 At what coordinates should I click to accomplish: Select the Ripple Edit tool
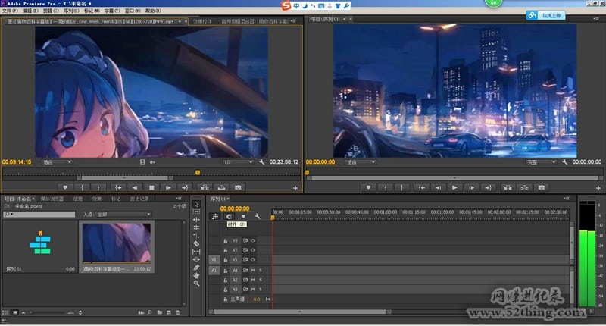coord(196,220)
